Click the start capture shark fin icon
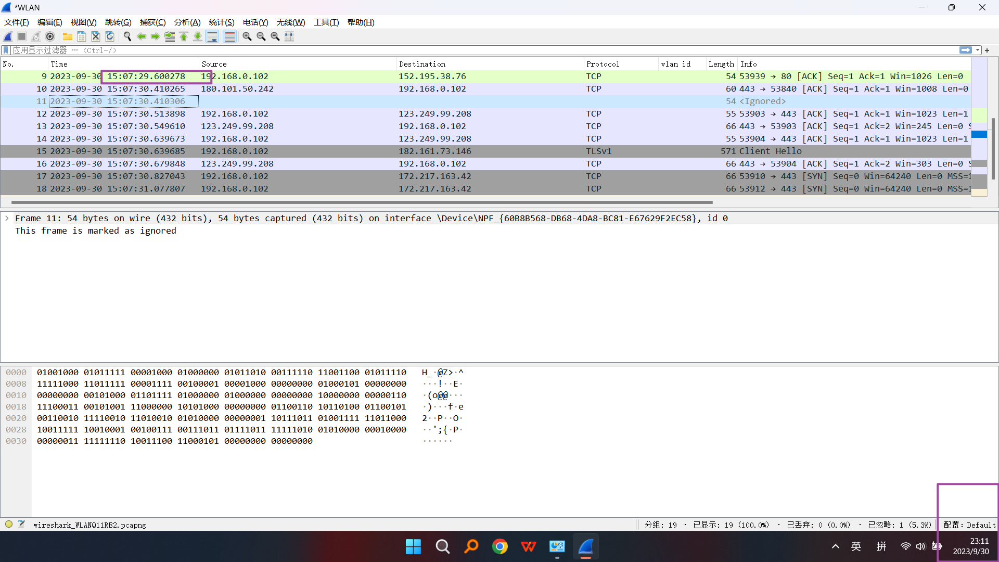The width and height of the screenshot is (999, 562). [x=8, y=36]
